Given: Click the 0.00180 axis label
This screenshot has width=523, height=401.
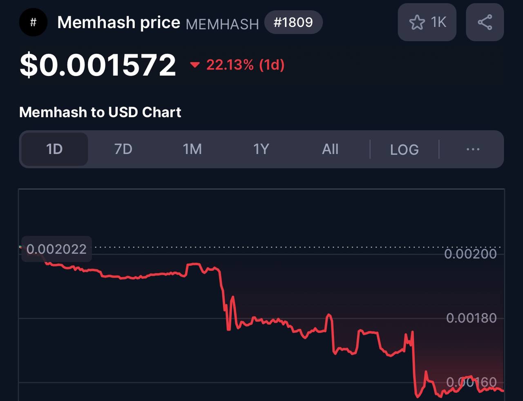Looking at the screenshot, I should [x=471, y=318].
